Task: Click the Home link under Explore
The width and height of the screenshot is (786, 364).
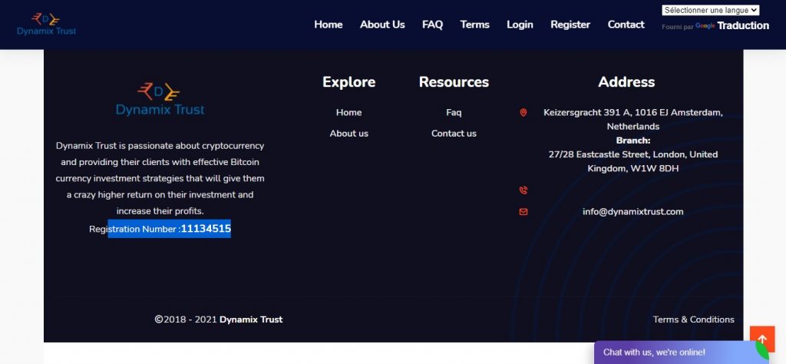Action: coord(348,112)
